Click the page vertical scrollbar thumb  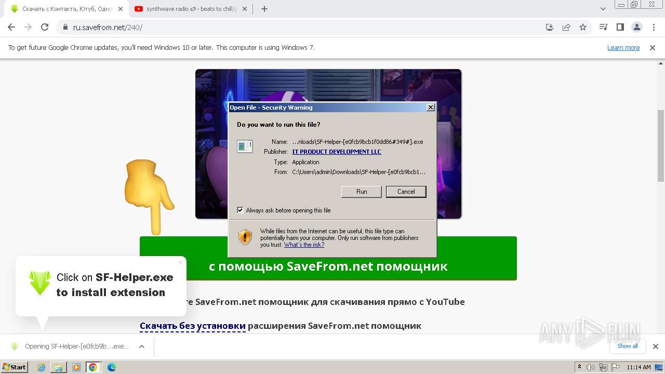660,145
